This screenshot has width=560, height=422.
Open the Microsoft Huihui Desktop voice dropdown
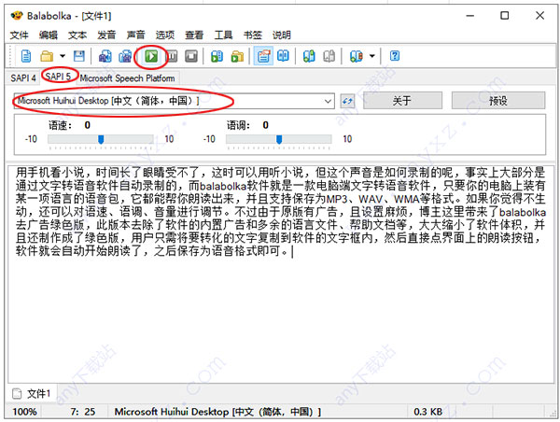click(174, 101)
